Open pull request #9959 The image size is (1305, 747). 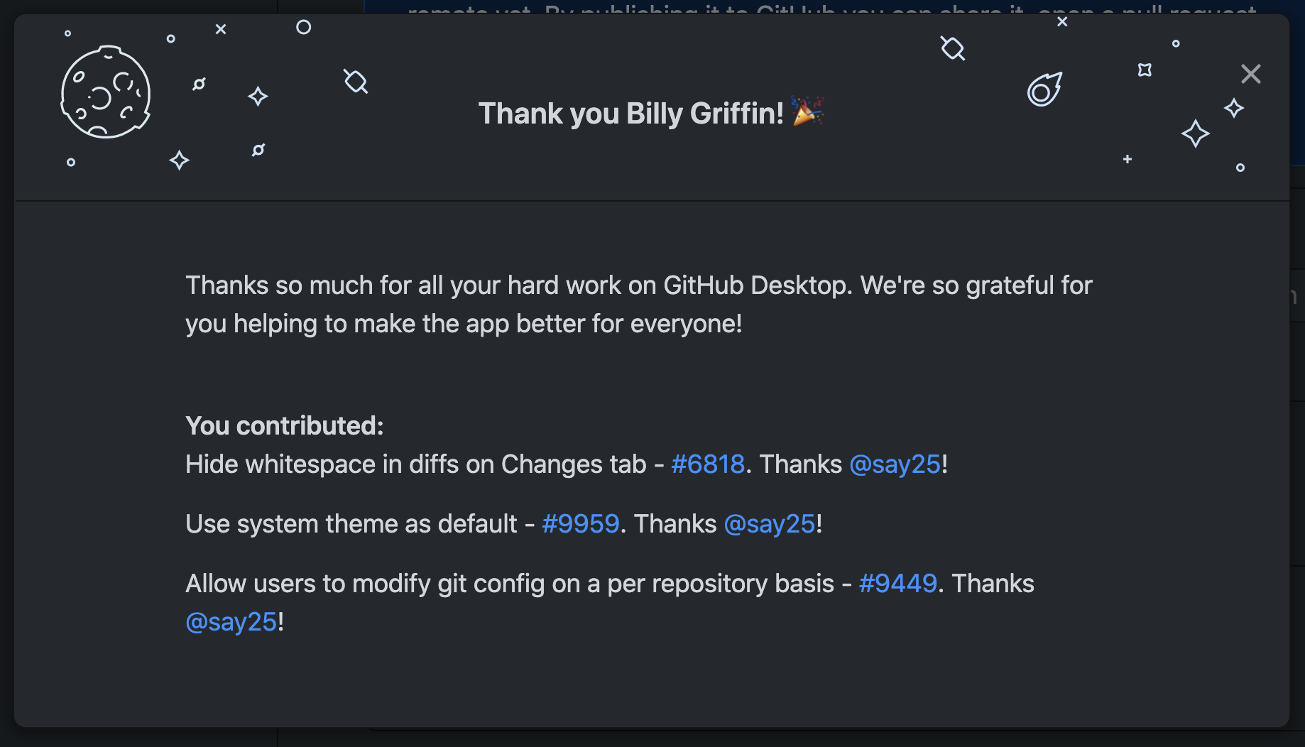click(580, 523)
